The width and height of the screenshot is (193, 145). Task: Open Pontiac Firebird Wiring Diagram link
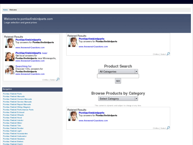click(17, 107)
